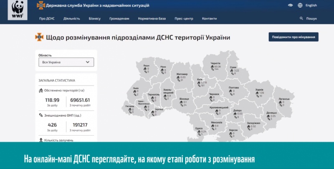Image resolution: width=334 pixels, height=169 pixels.
Task: Click the emblem beside the page title
Action: [x=39, y=37]
